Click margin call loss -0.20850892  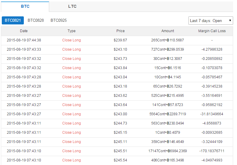click(x=212, y=59)
